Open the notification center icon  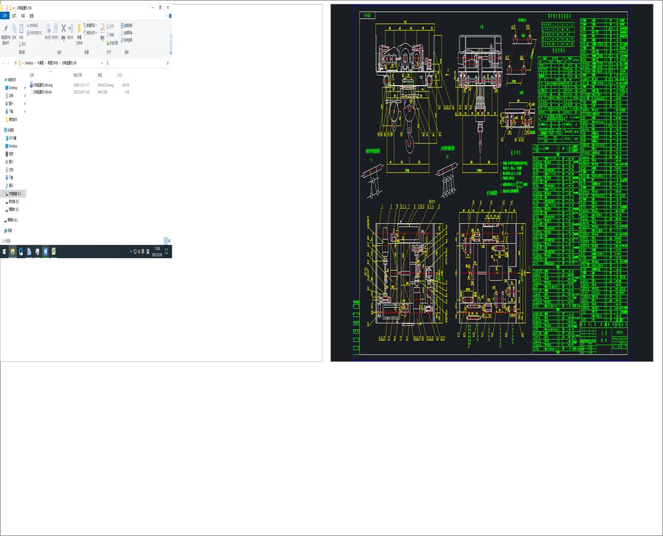pos(167,252)
